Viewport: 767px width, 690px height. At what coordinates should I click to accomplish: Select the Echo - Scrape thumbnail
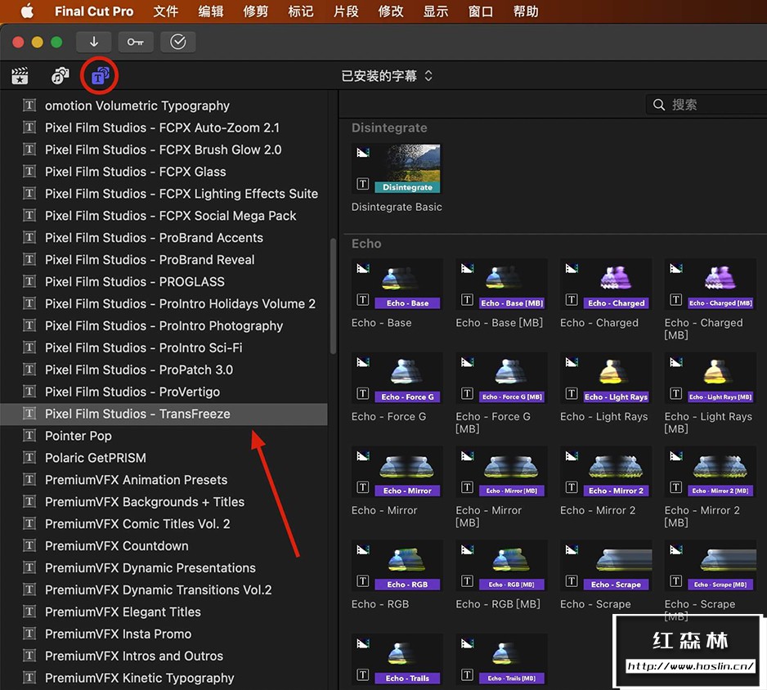click(x=606, y=566)
